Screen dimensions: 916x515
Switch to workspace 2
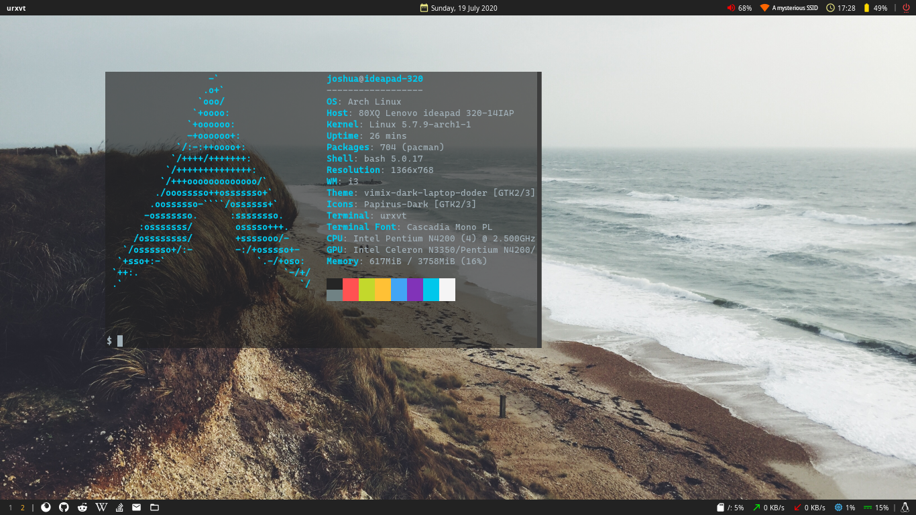click(22, 508)
